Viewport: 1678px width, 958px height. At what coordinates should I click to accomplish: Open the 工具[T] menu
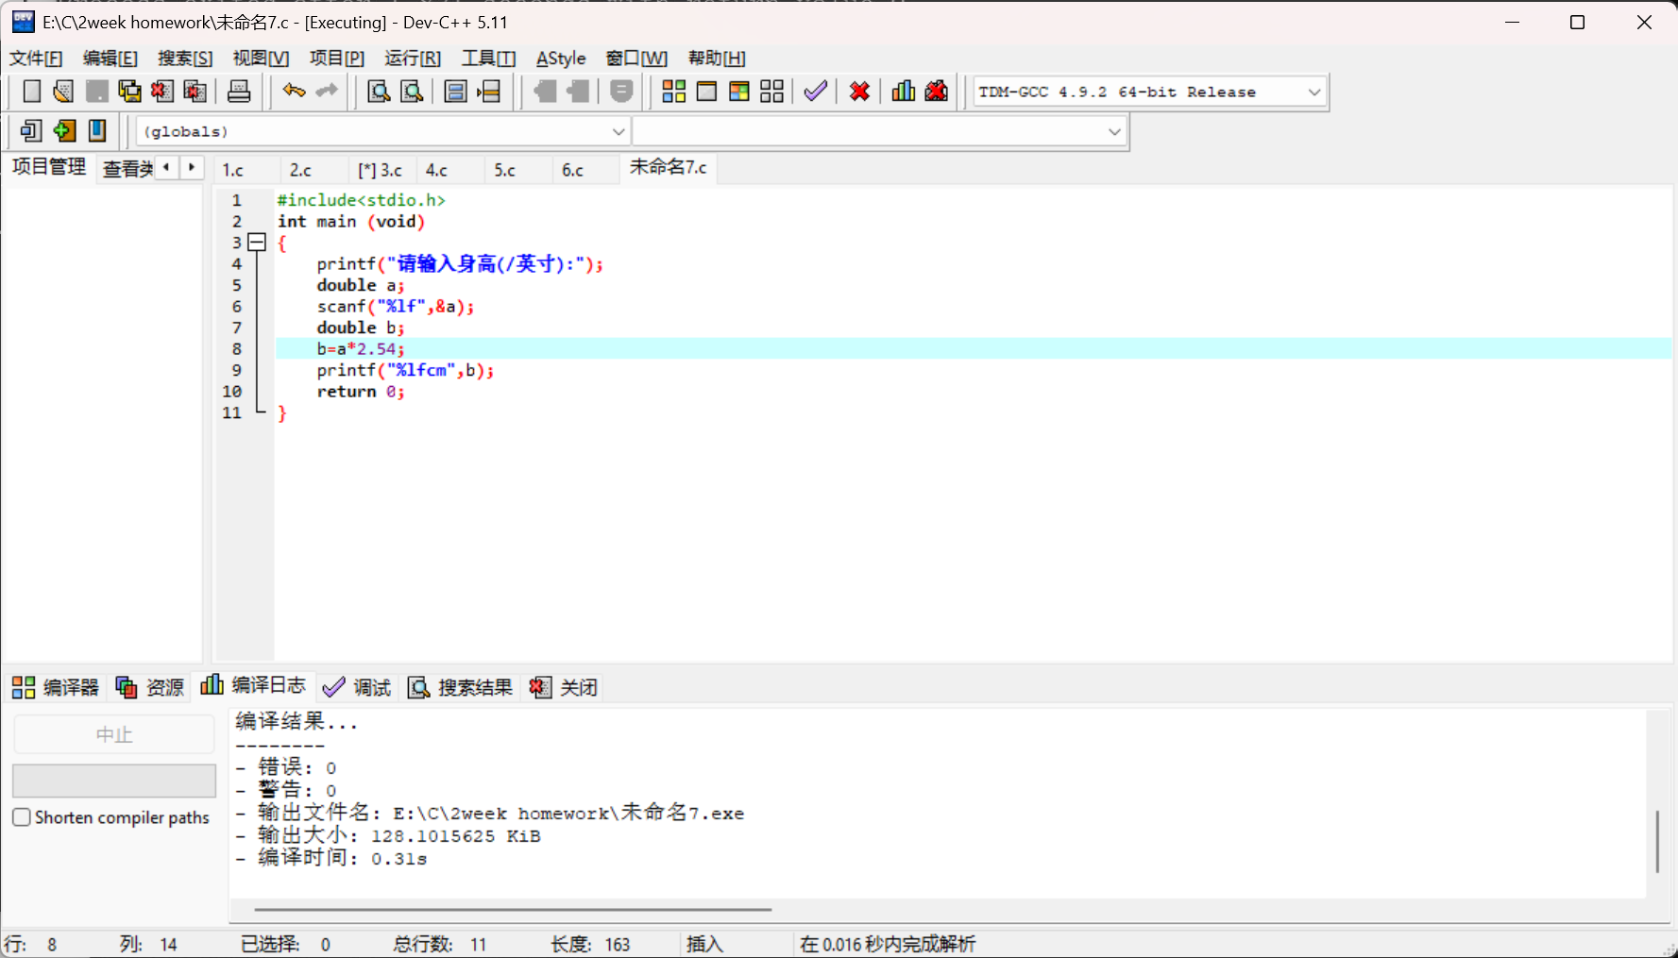pos(488,59)
